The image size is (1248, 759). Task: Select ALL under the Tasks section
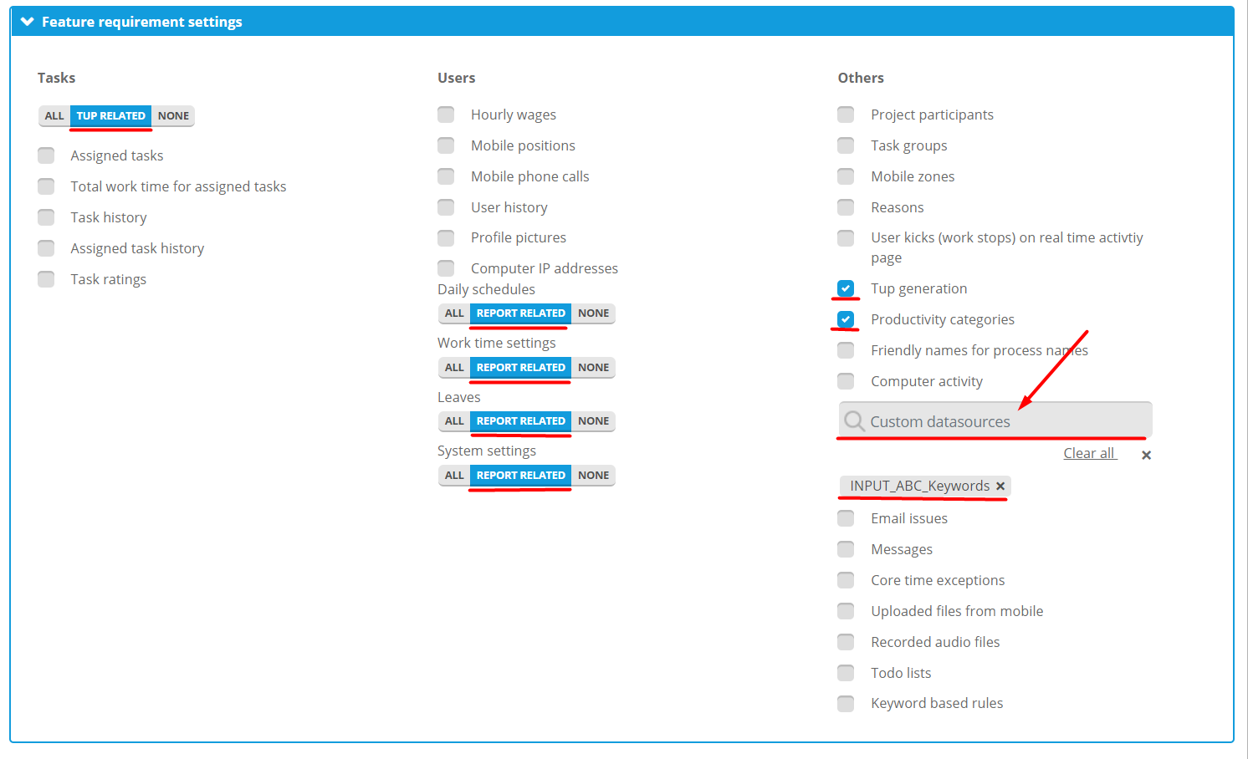coord(54,116)
